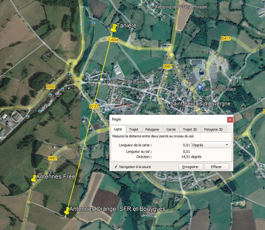Switch to the Trajet 3D tab
Viewport: 265px width, 230px height.
(190, 129)
